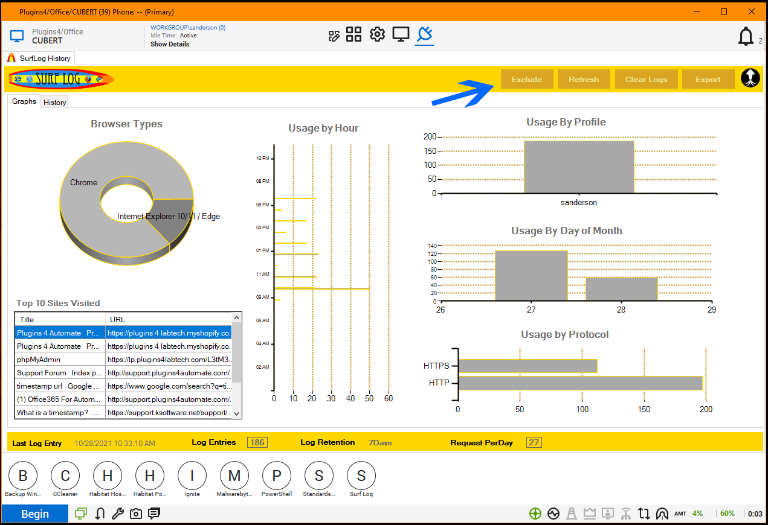Click the Top 10 Sites scrollbar down arrow

pyautogui.click(x=236, y=413)
